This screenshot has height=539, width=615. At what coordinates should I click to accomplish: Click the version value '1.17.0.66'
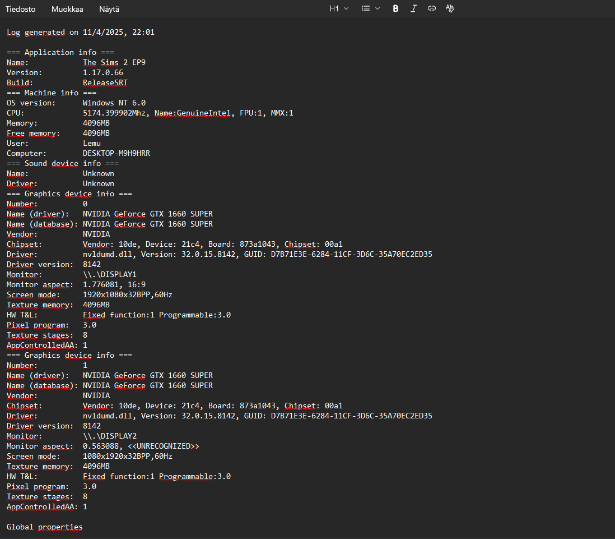(x=103, y=73)
